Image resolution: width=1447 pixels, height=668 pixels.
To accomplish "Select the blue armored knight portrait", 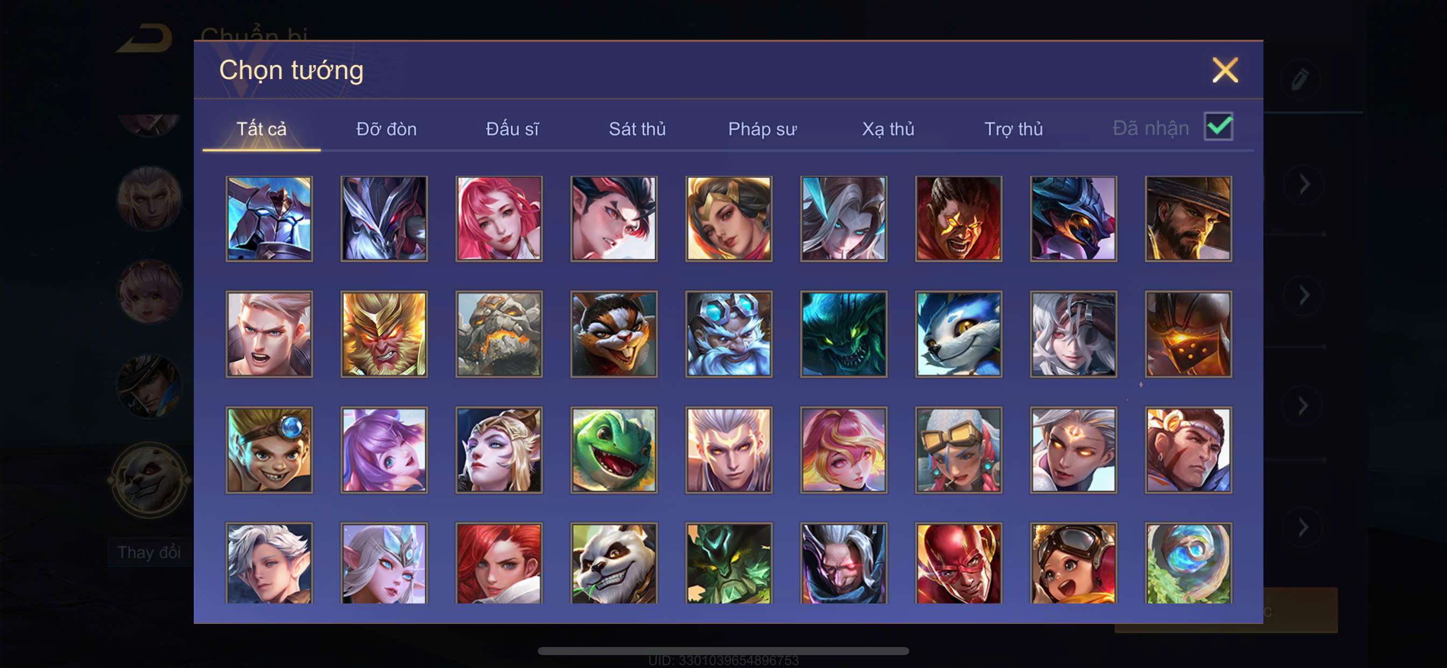I will [x=269, y=218].
